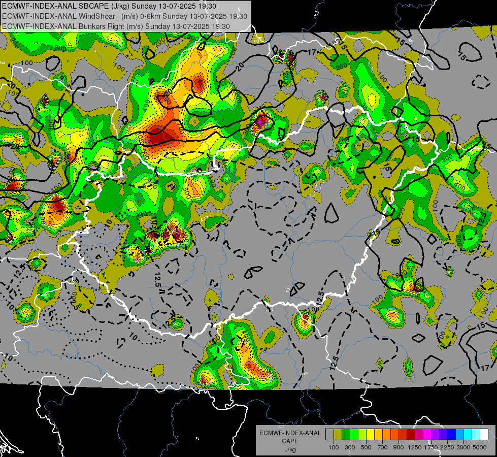Click the 3000 legend scale value
The width and height of the screenshot is (497, 457).
click(463, 447)
